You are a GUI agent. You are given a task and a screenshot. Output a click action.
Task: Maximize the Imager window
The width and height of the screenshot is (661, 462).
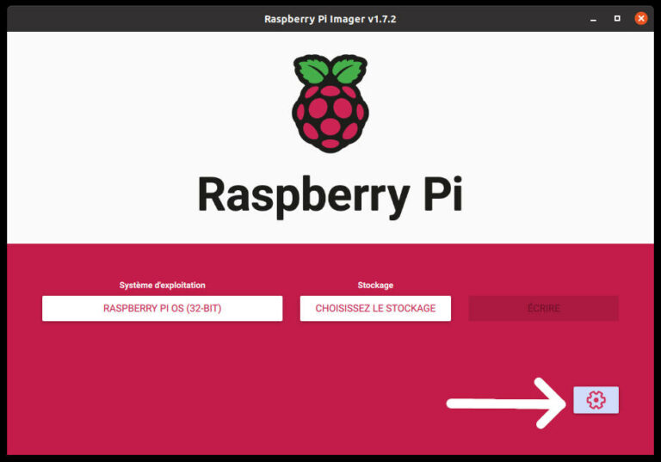[x=617, y=18]
